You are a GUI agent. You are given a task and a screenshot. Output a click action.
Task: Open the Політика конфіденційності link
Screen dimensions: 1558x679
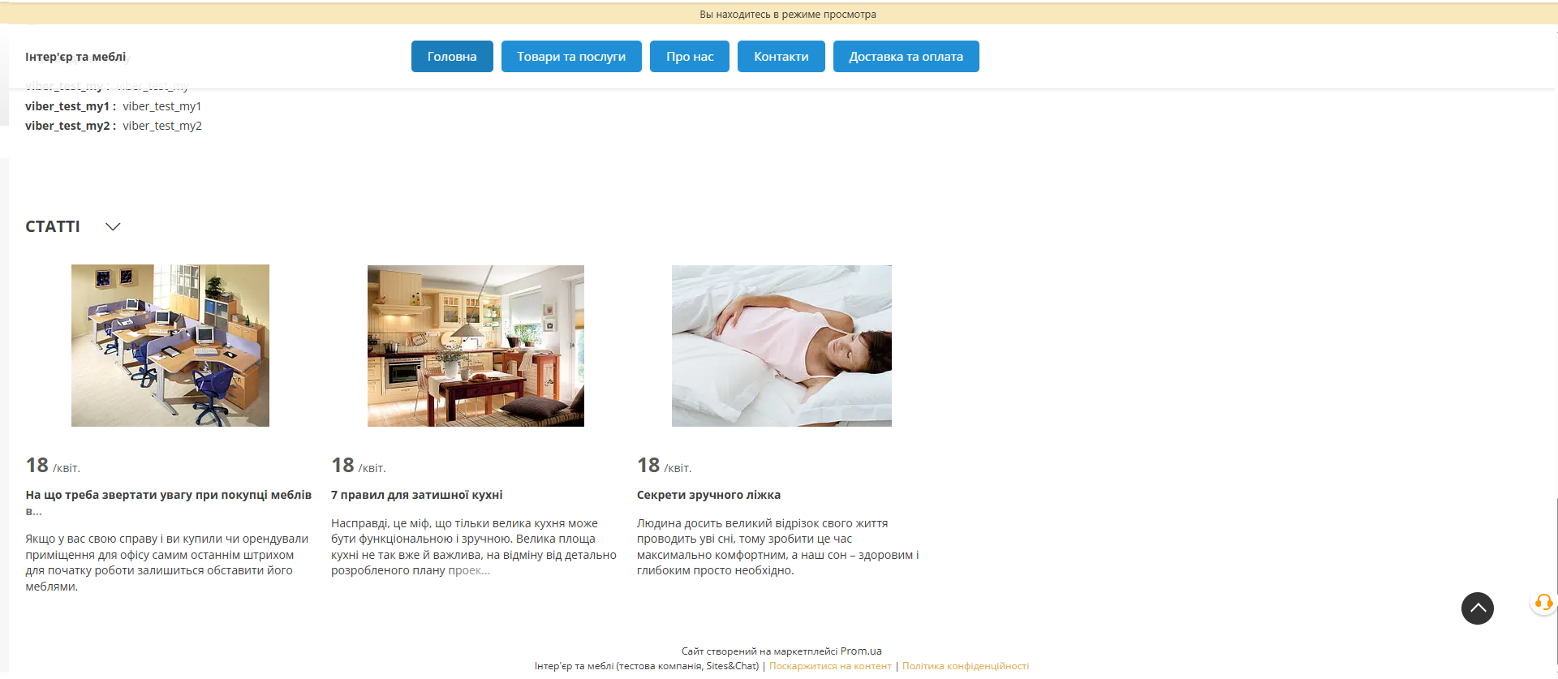click(x=966, y=666)
